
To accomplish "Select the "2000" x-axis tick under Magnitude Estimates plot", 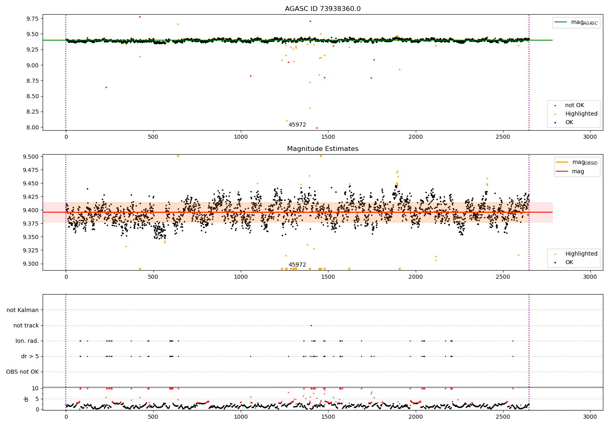I will (x=415, y=277).
